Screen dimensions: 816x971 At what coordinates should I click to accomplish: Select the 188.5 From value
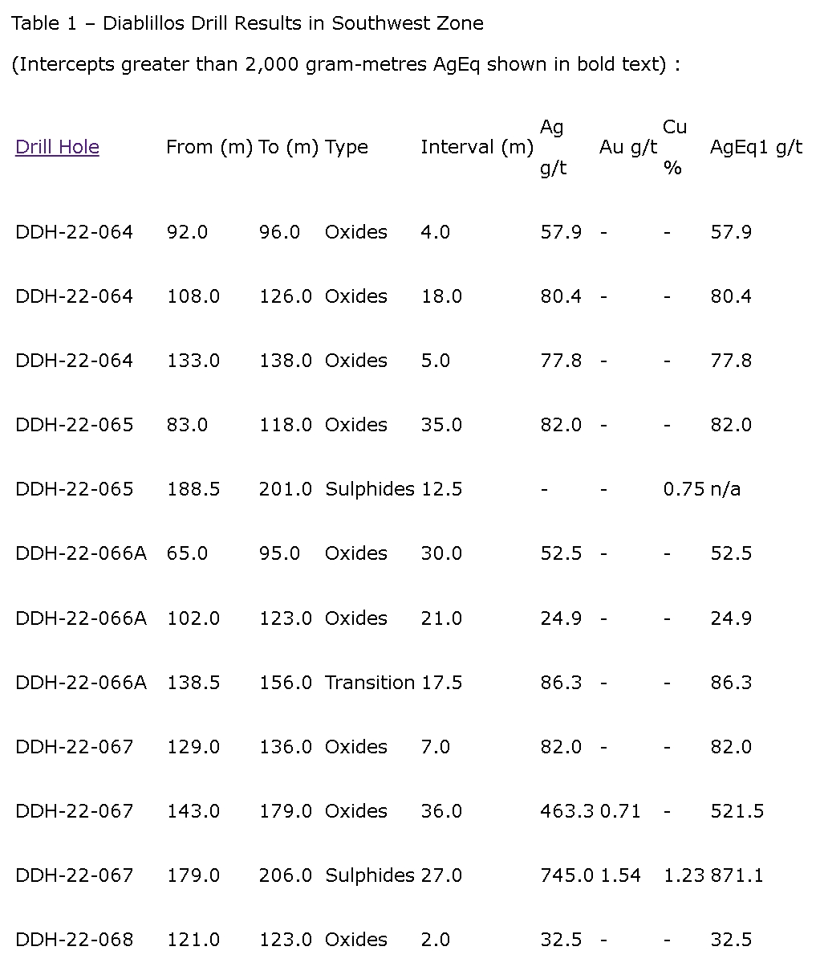pos(193,489)
